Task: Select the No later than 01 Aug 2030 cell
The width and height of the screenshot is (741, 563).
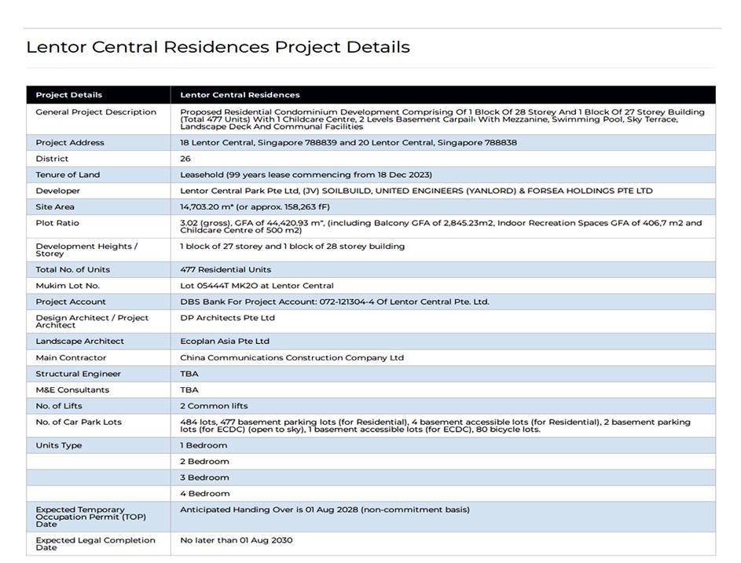Action: (236, 540)
